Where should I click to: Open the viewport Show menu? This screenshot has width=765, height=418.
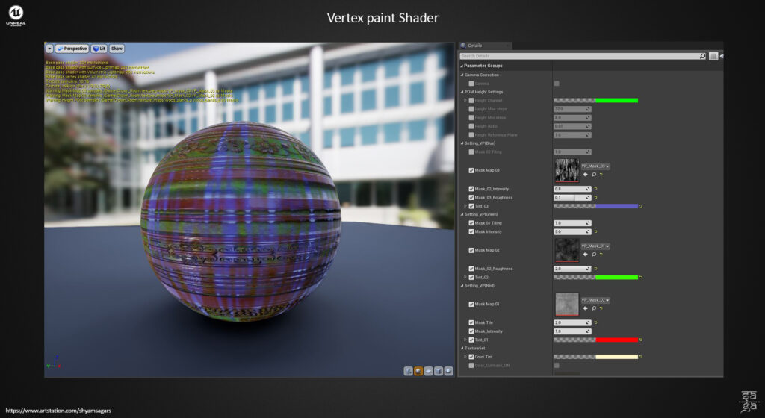117,49
